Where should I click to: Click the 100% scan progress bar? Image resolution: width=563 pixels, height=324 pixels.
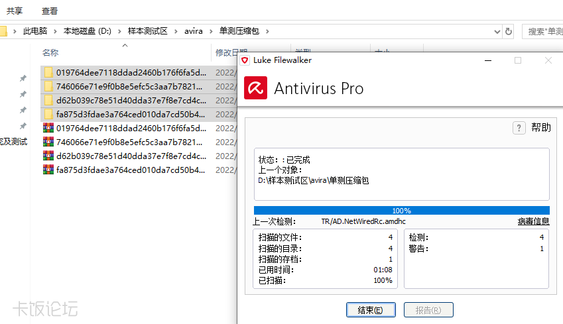pyautogui.click(x=401, y=211)
